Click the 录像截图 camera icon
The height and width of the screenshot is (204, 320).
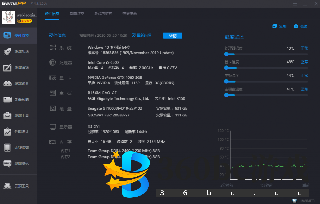7,100
